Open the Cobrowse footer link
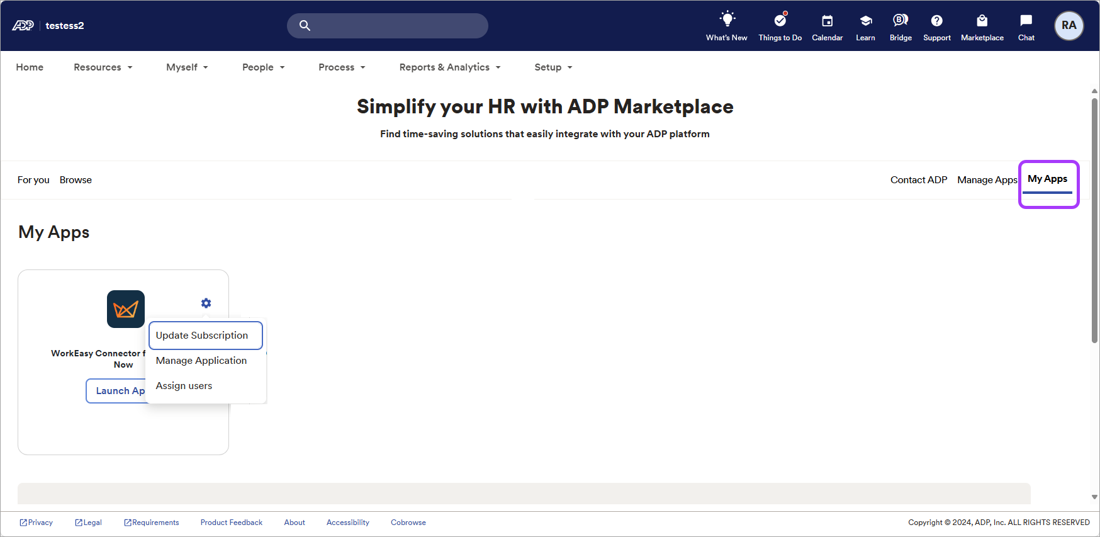The height and width of the screenshot is (537, 1100). tap(408, 523)
